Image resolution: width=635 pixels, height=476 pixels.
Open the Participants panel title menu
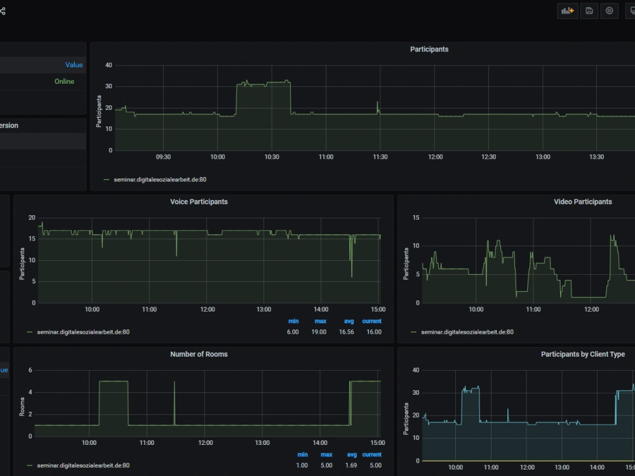(429, 50)
